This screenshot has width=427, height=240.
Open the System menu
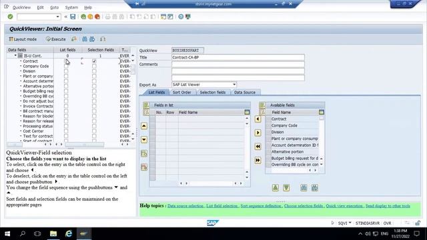71,7
